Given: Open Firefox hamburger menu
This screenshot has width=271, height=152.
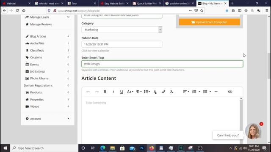Looking at the screenshot, I should pyautogui.click(x=267, y=11).
